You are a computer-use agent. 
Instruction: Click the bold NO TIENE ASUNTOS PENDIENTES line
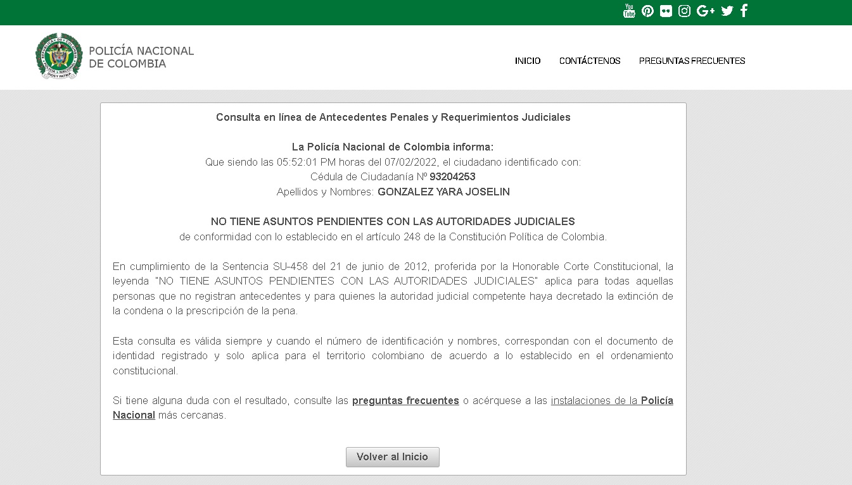pyautogui.click(x=393, y=221)
